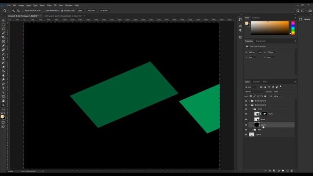Create a new layer group with folder icon
The width and height of the screenshot is (313, 176).
tap(283, 171)
